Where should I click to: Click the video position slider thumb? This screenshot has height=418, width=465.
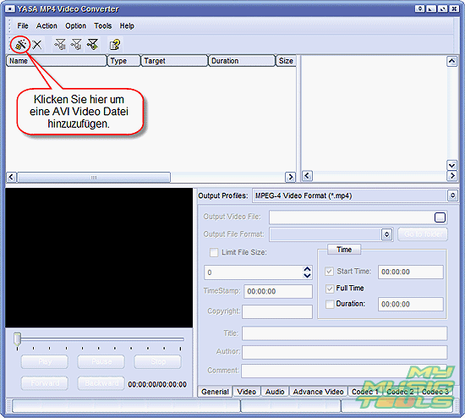[18, 339]
